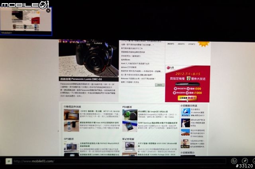Open the 小惡魔新聞台 sidebar heading
The image size is (255, 169).
tap(188, 152)
